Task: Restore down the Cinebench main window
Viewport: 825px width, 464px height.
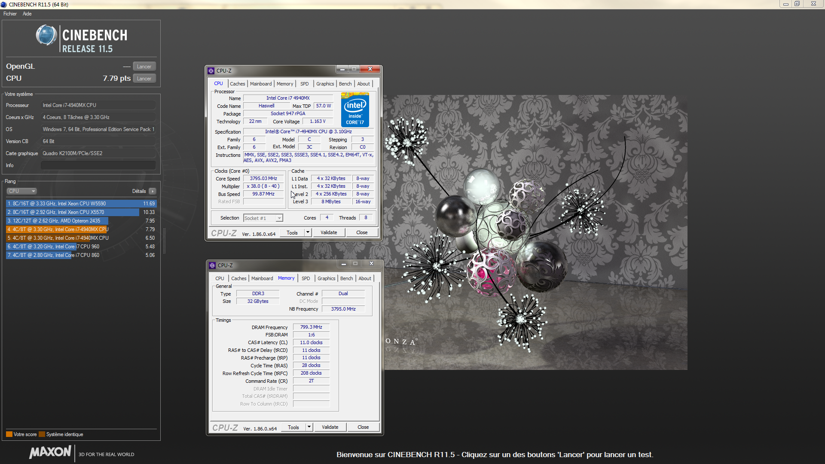Action: click(797, 4)
